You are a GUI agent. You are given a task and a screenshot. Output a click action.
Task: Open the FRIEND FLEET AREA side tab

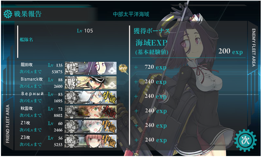tap(8, 124)
